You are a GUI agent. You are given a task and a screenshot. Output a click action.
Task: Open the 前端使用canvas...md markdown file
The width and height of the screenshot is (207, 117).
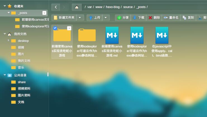(112, 35)
